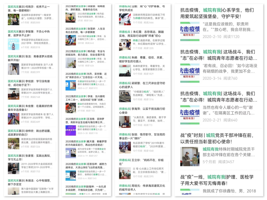
Task: Tap the thumbnail of 李海萍 article
Action: click(125, 122)
